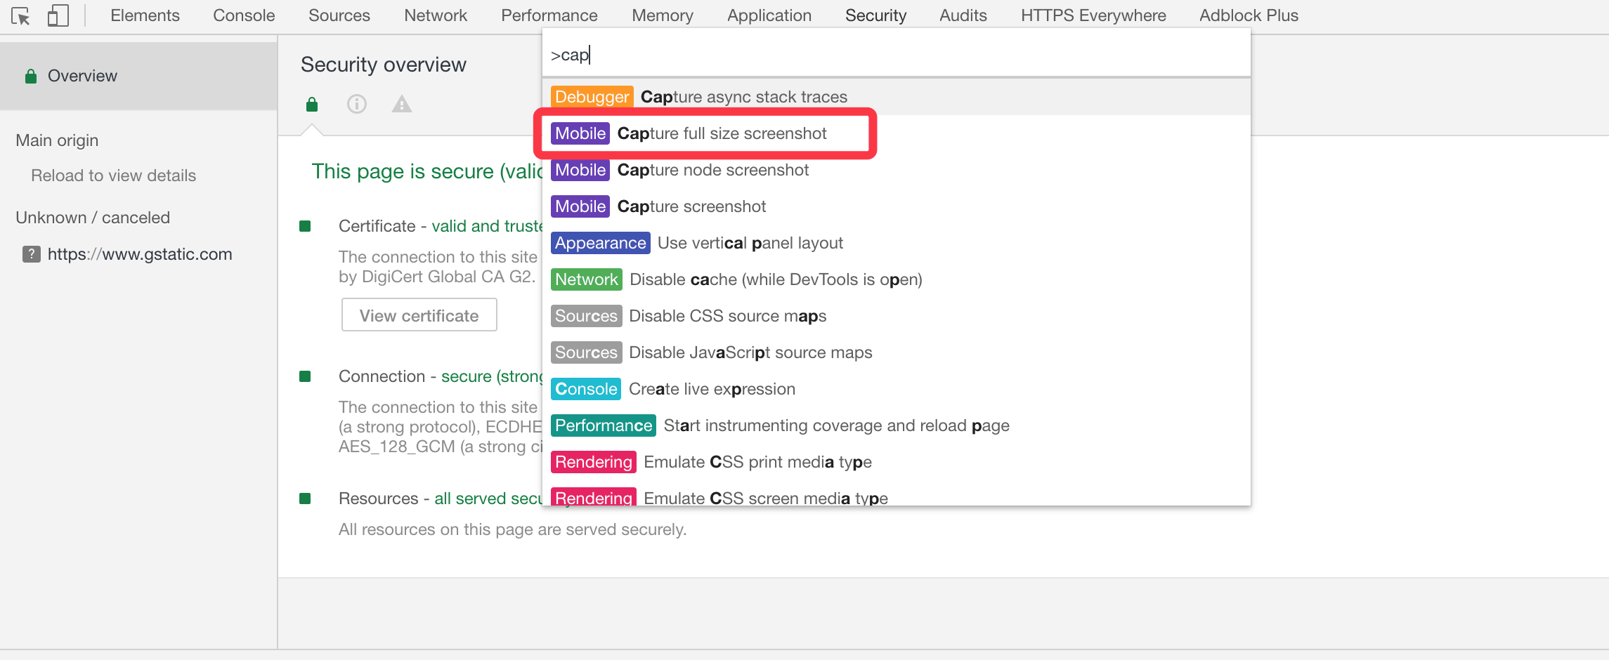This screenshot has width=1609, height=660.
Task: Click the Main origin heading
Action: point(57,140)
